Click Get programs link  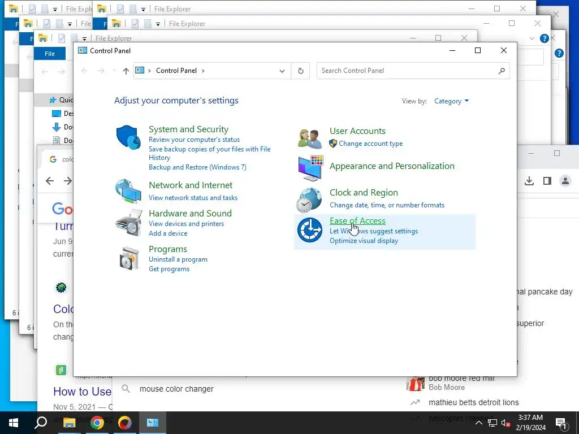(169, 269)
